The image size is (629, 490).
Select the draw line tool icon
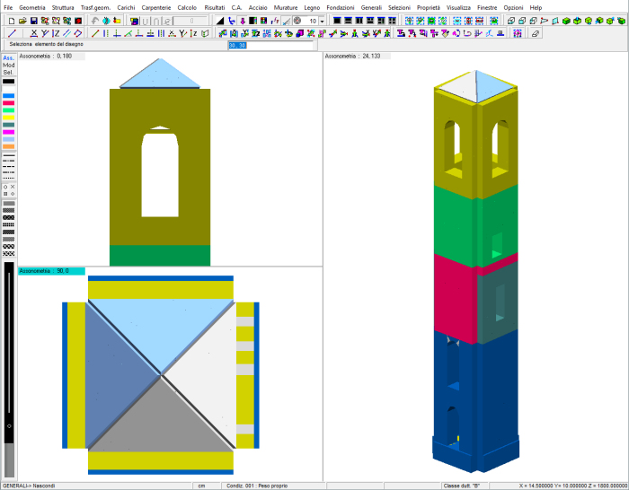(x=10, y=33)
